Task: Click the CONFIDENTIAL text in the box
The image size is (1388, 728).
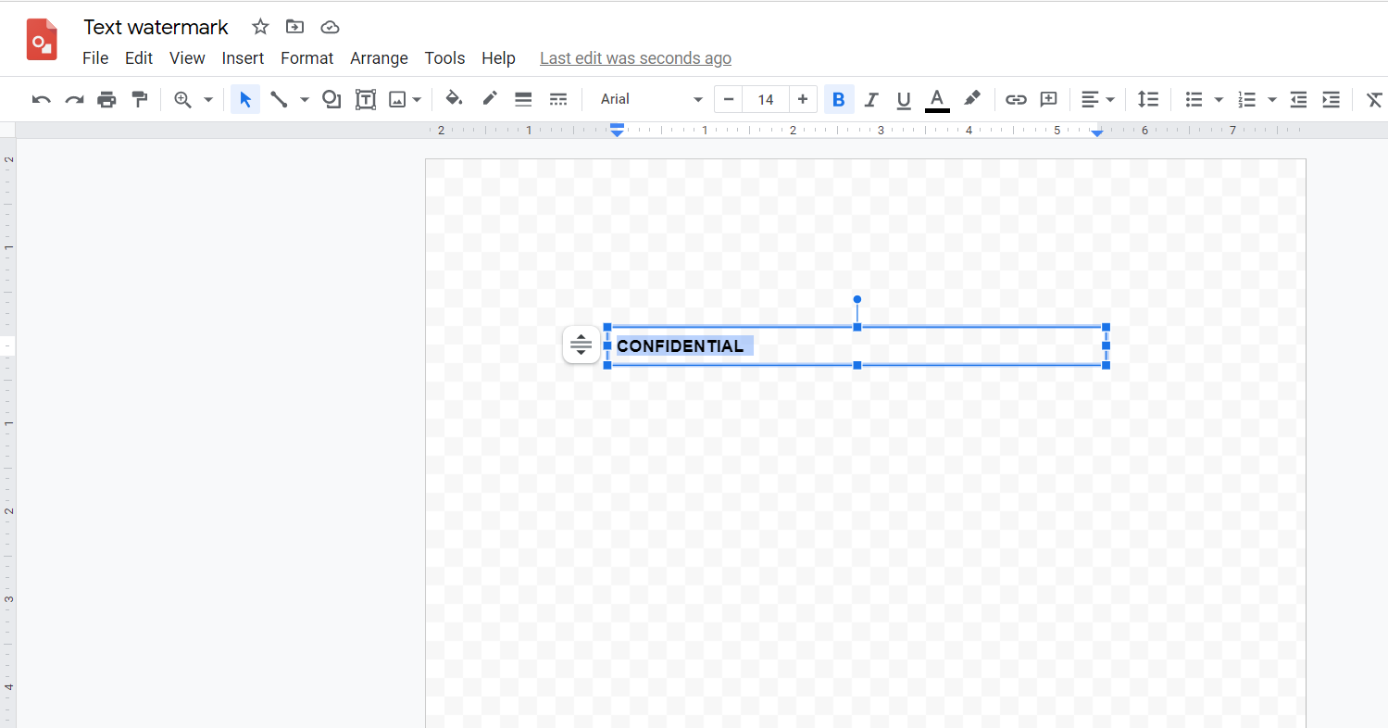Action: (681, 345)
